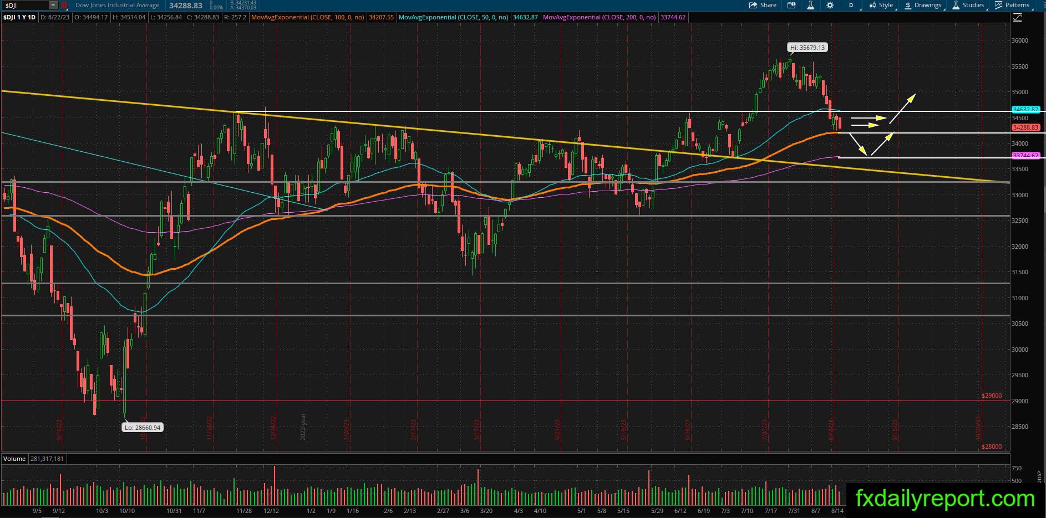Click the Volume subgraph label
Screen dimensions: 1046x518
(14, 459)
